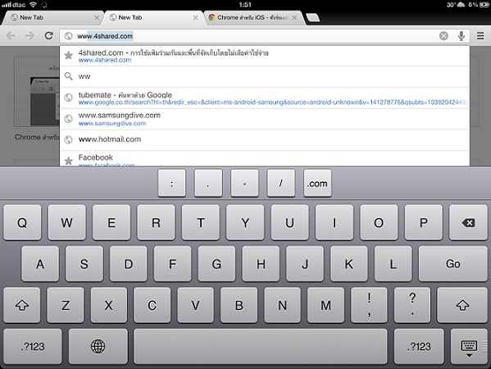Focus the address bar with www.4shared.com
This screenshot has width=491, height=369.
point(265,36)
